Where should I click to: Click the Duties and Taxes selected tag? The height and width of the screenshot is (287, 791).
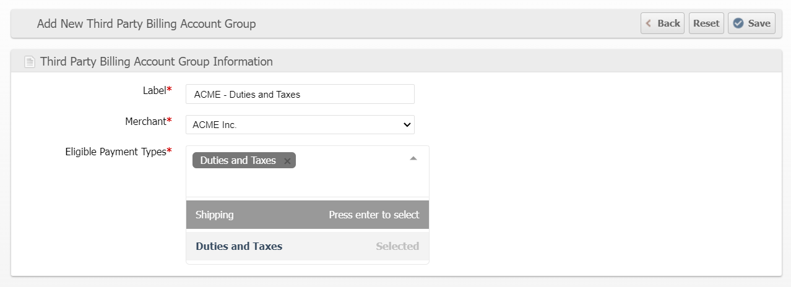pos(238,161)
